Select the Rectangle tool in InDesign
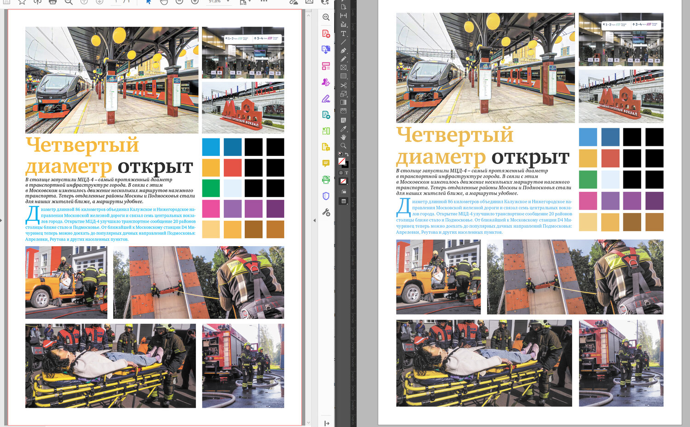 pyautogui.click(x=343, y=76)
